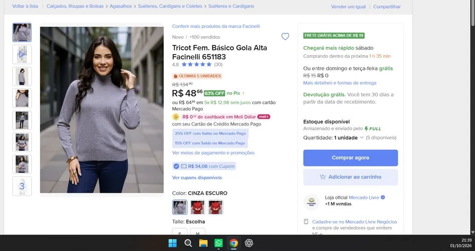Open ChatGPT app from taskbar
This screenshot has height=251, width=475.
249,243
